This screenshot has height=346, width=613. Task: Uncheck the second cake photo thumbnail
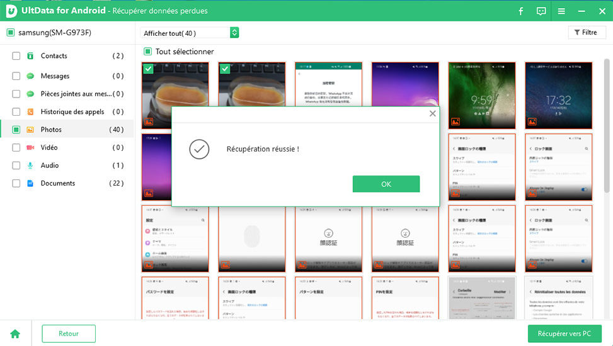coord(225,69)
